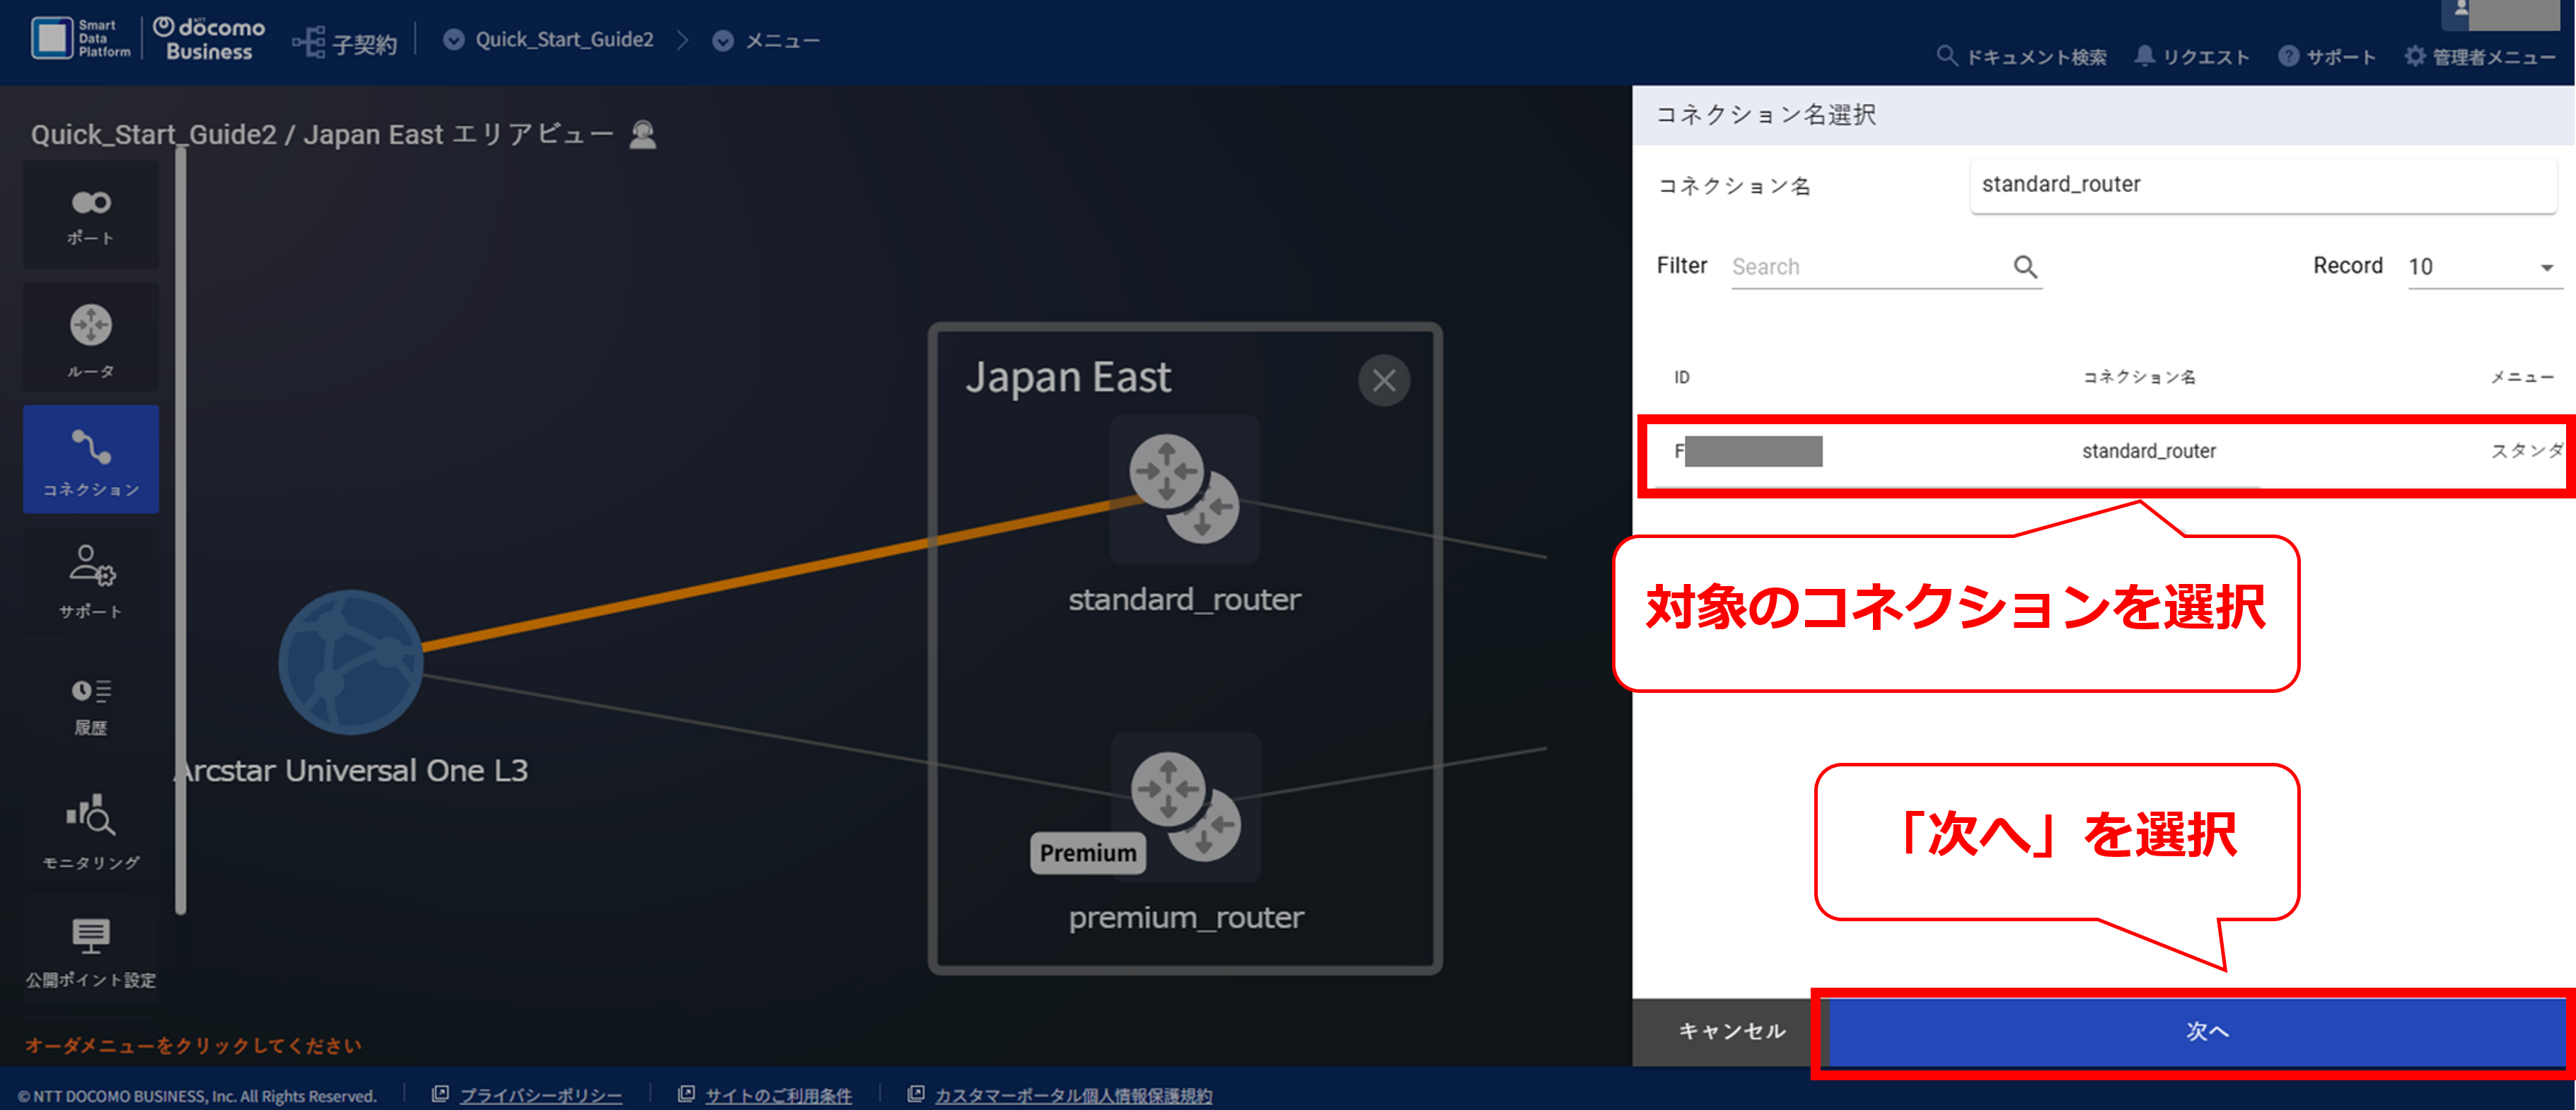Click the Arcstar Universal One L3 node

(350, 662)
